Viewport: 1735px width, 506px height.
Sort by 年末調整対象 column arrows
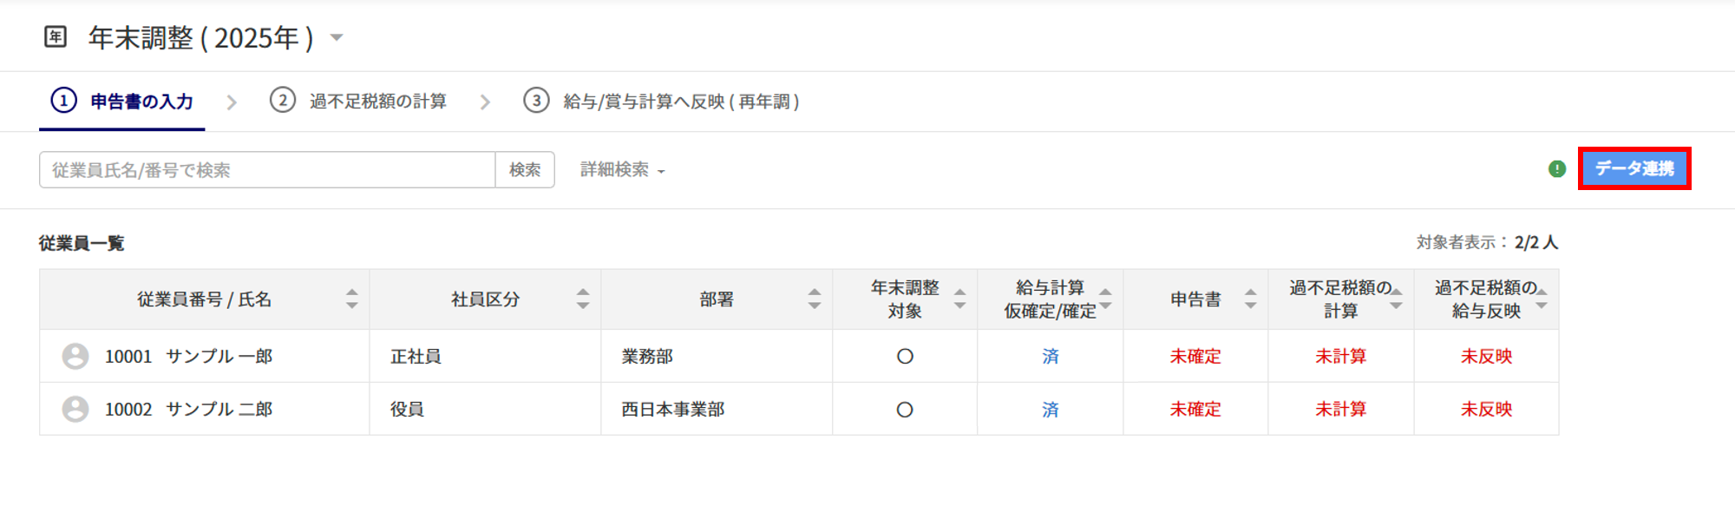point(959,299)
